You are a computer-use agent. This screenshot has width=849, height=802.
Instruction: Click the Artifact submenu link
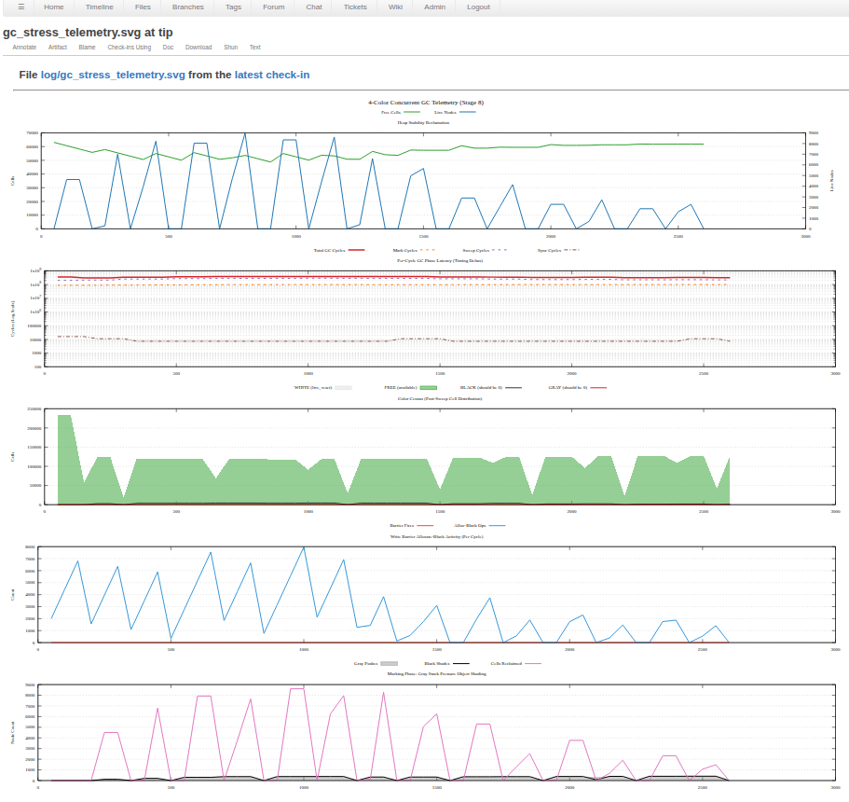pyautogui.click(x=58, y=47)
